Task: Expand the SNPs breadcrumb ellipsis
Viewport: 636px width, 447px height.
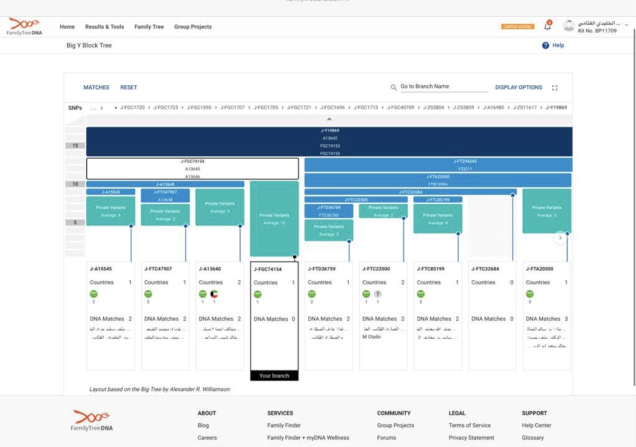Action: pos(94,108)
